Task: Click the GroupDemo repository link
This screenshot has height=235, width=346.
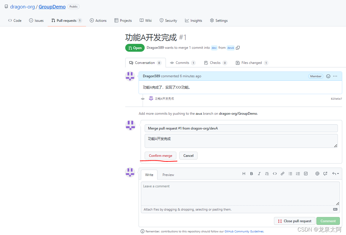Action: pyautogui.click(x=52, y=7)
